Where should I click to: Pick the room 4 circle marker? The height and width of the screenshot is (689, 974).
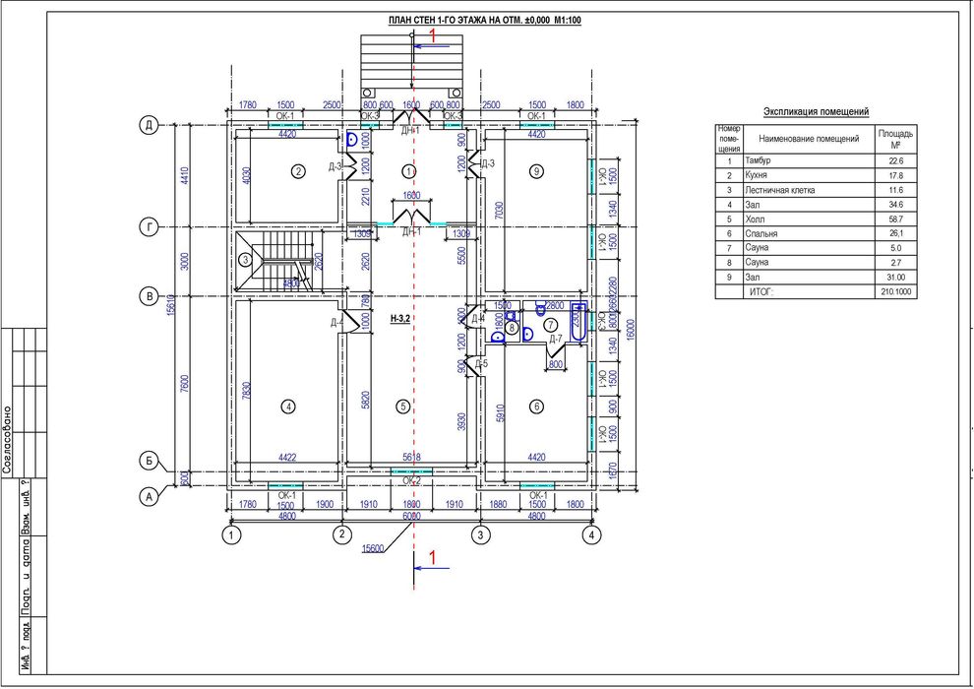click(287, 407)
